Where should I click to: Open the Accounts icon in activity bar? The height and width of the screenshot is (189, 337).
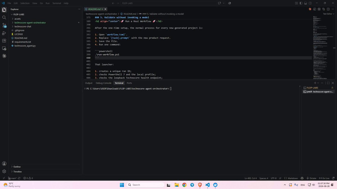pos(4,164)
